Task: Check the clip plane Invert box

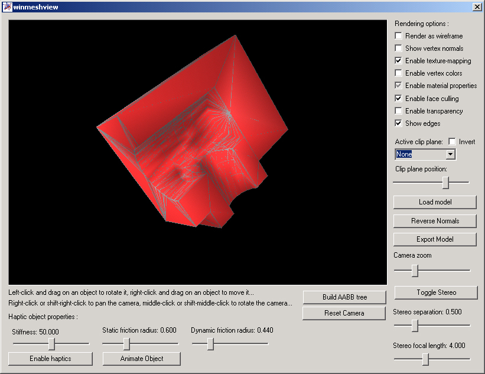Action: (452, 142)
